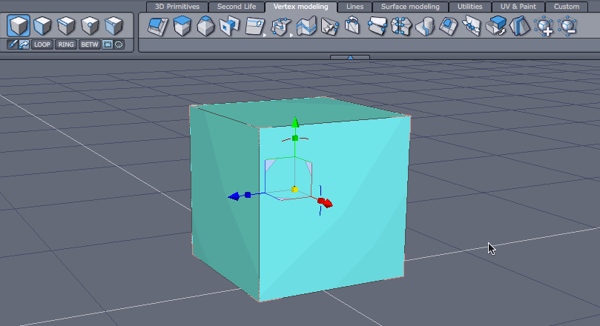Select the multi-point average weld tool
This screenshot has width=600, height=326.
[401, 27]
